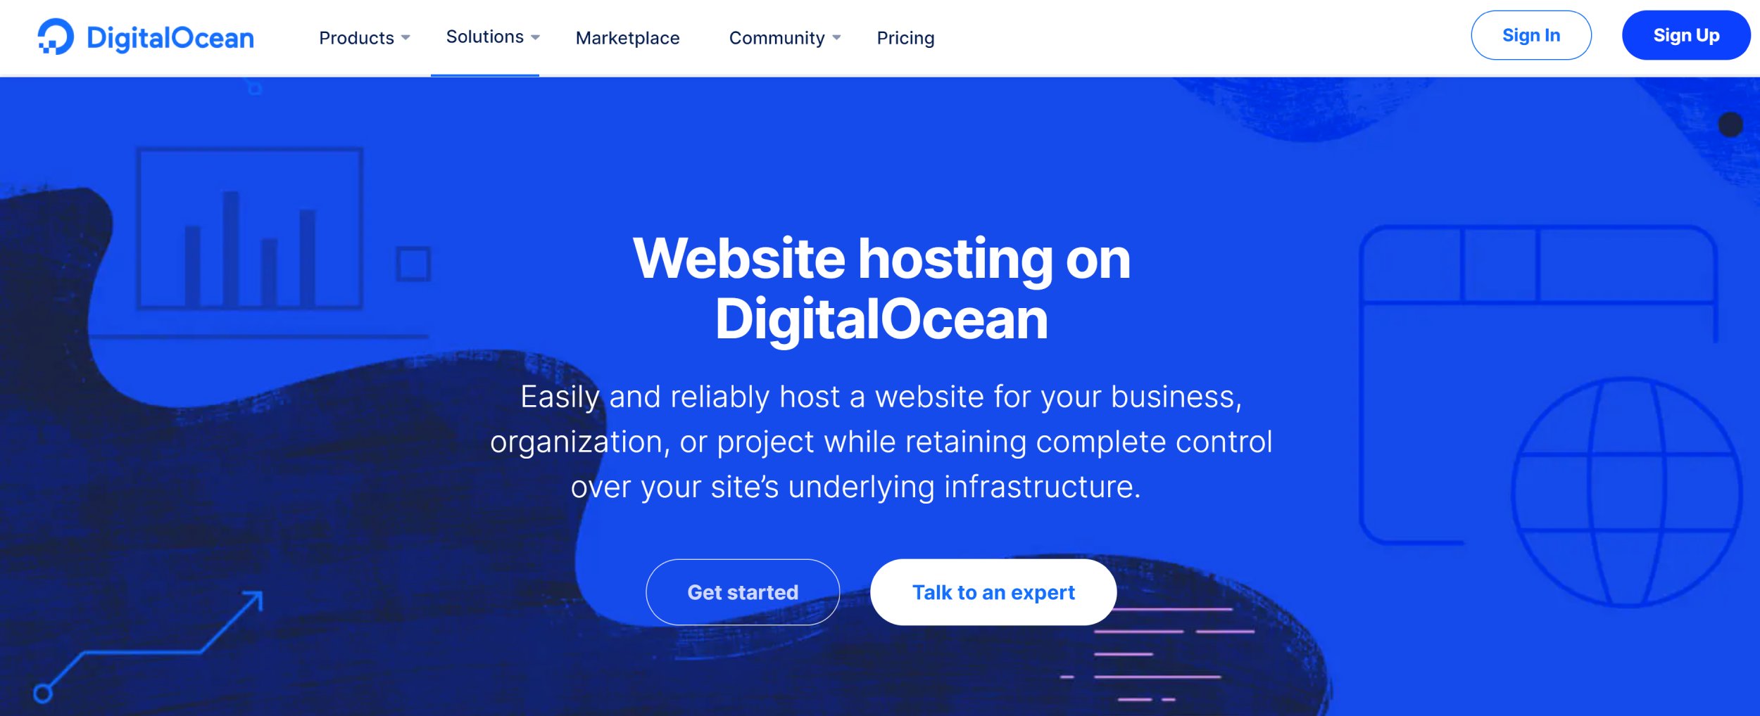
Task: Open the Community menu
Action: pyautogui.click(x=777, y=38)
